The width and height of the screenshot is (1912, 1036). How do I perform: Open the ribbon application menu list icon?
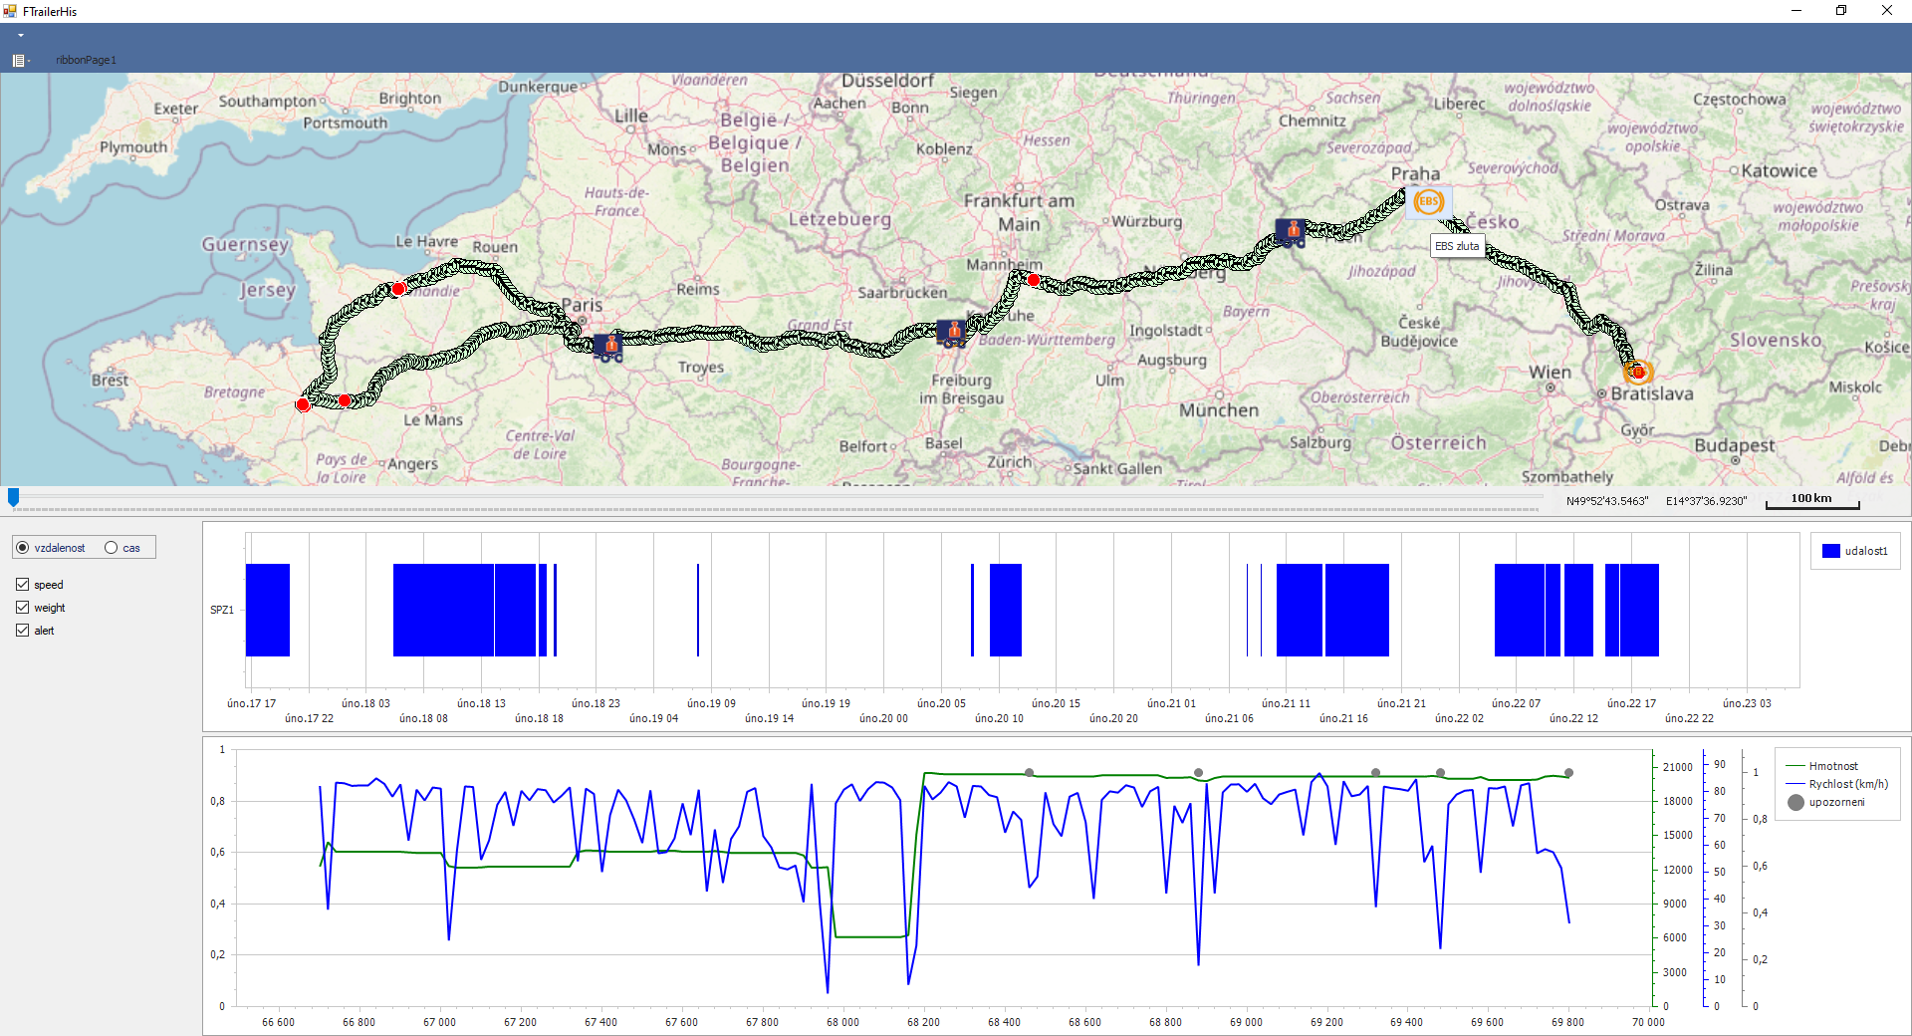pos(19,60)
